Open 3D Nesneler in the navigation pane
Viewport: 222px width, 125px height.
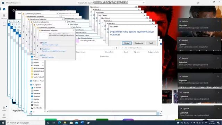(36, 87)
